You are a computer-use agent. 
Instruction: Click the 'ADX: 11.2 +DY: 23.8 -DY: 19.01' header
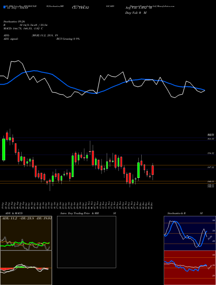[26, 218]
